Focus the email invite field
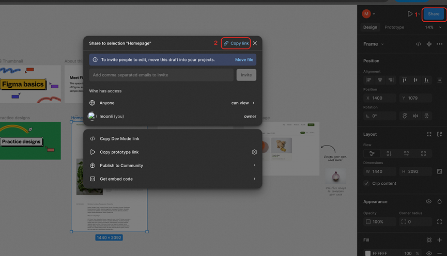 (x=161, y=75)
